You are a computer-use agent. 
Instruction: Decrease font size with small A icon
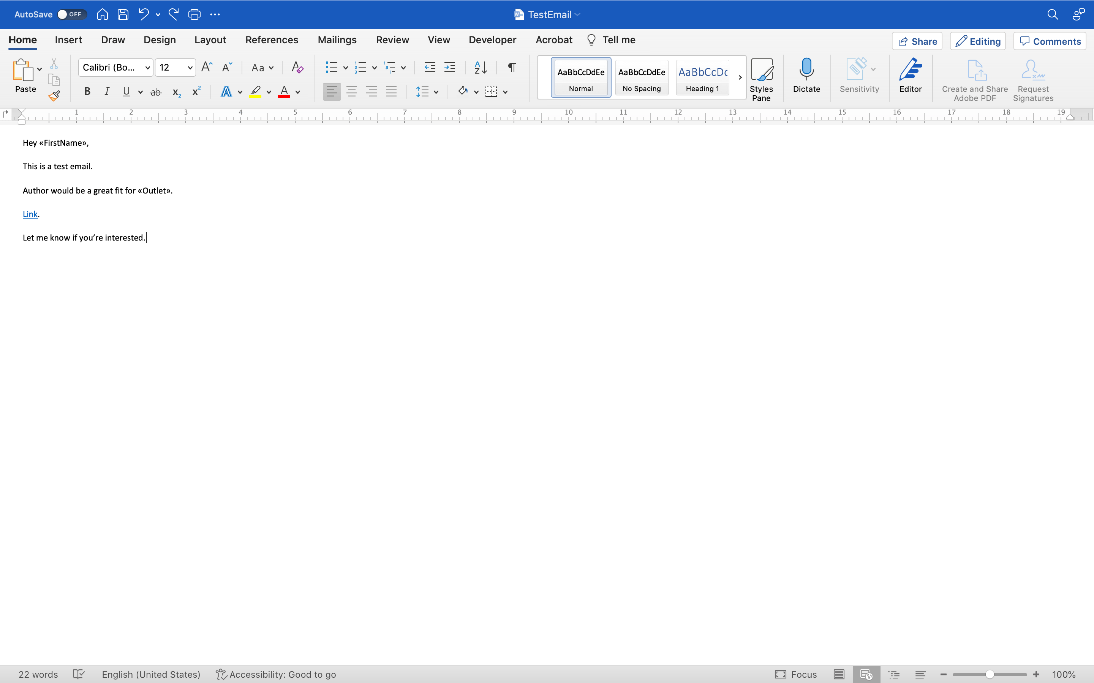coord(228,67)
